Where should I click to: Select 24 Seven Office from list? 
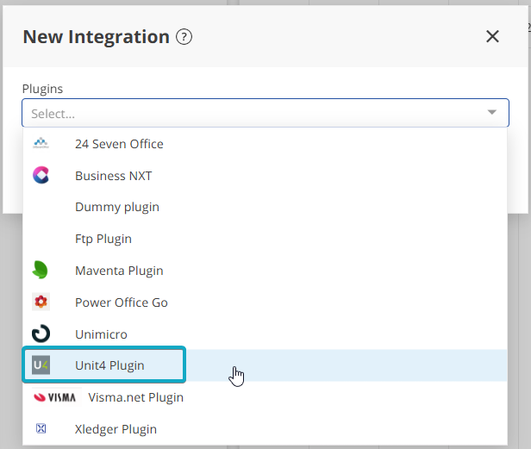point(119,144)
